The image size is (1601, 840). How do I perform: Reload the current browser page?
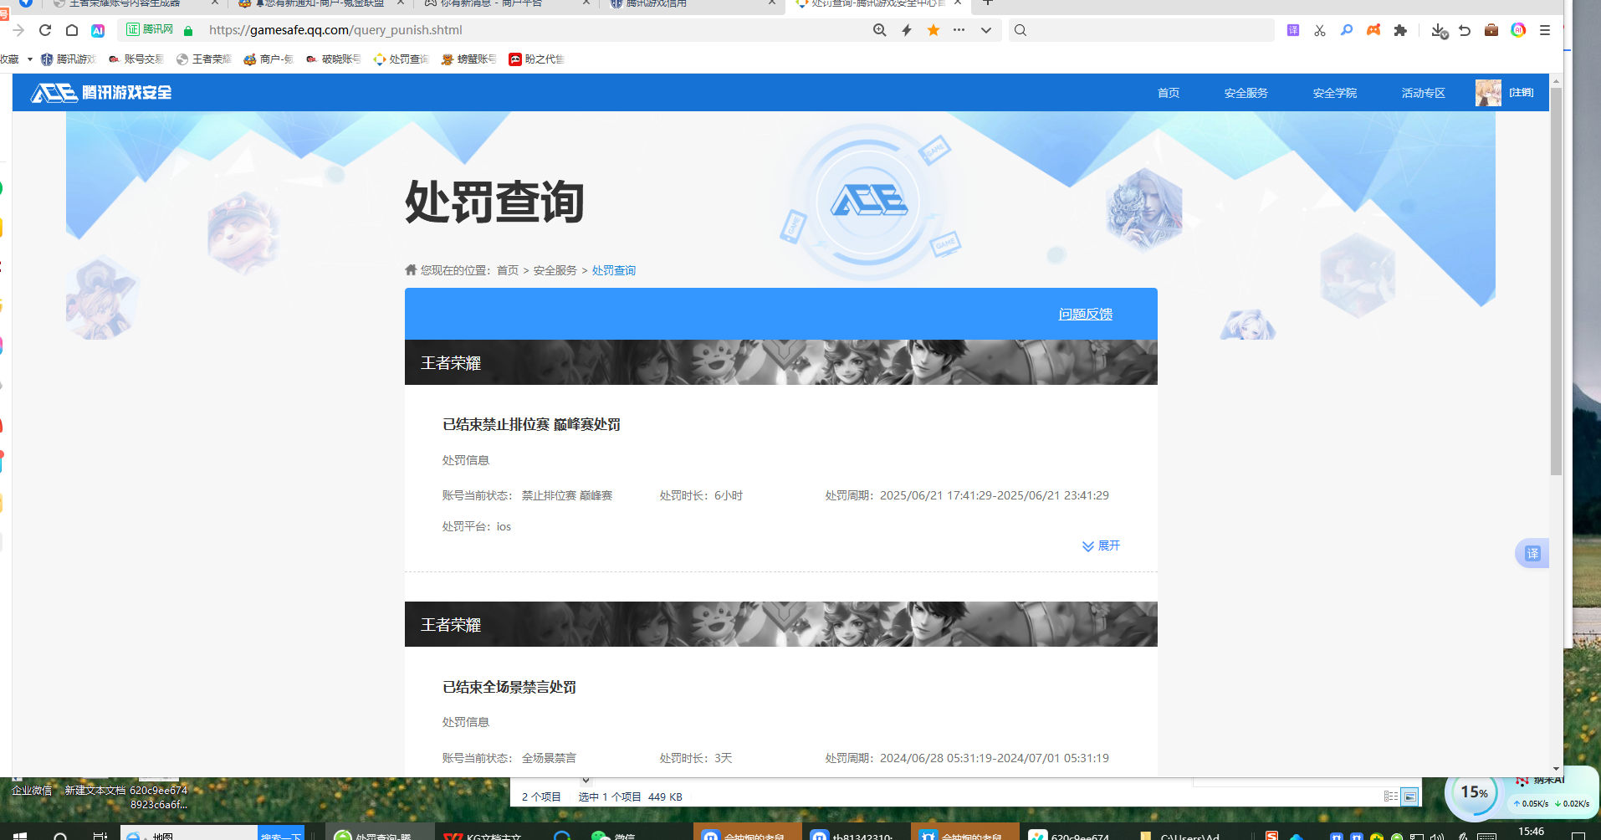tap(45, 30)
